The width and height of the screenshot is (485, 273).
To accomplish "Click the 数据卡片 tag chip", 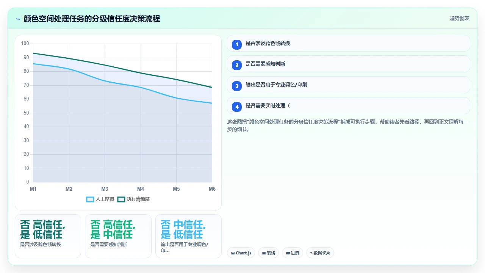I will (x=320, y=253).
